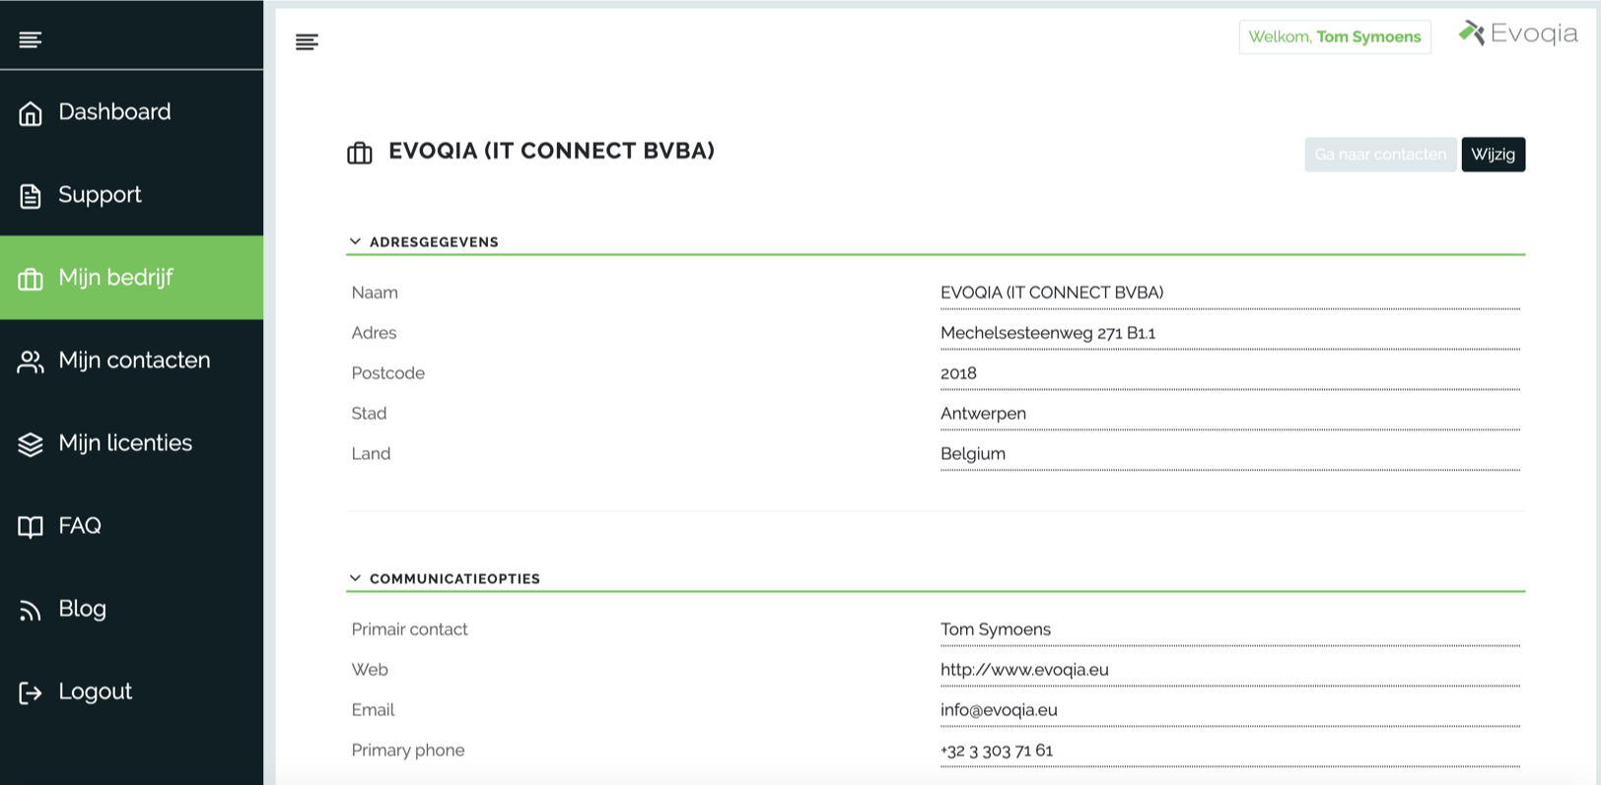Click the Stad value Antwerpen
This screenshot has height=785, width=1601.
pos(983,414)
